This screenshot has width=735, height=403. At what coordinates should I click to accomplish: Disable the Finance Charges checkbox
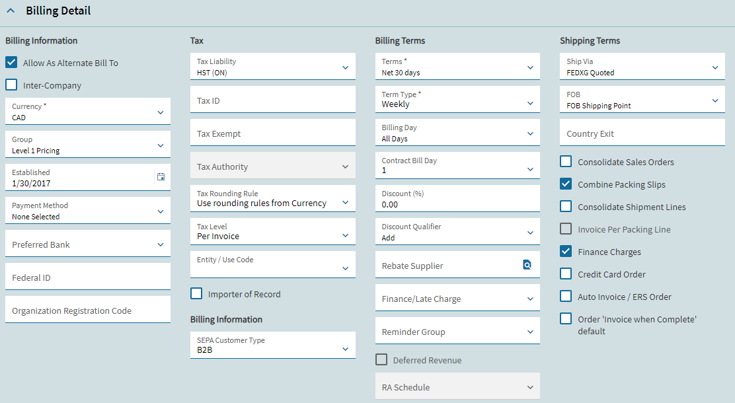click(566, 252)
